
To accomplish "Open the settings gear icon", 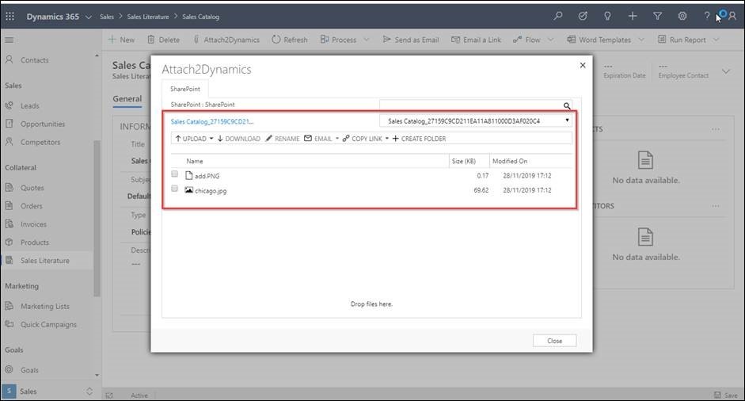I will pos(682,16).
